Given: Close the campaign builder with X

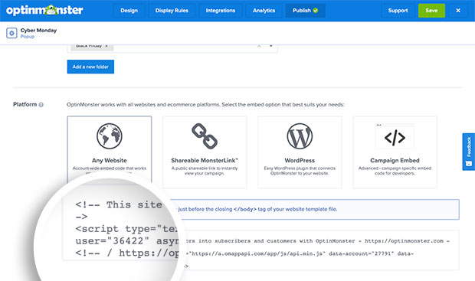Looking at the screenshot, I should coord(458,11).
